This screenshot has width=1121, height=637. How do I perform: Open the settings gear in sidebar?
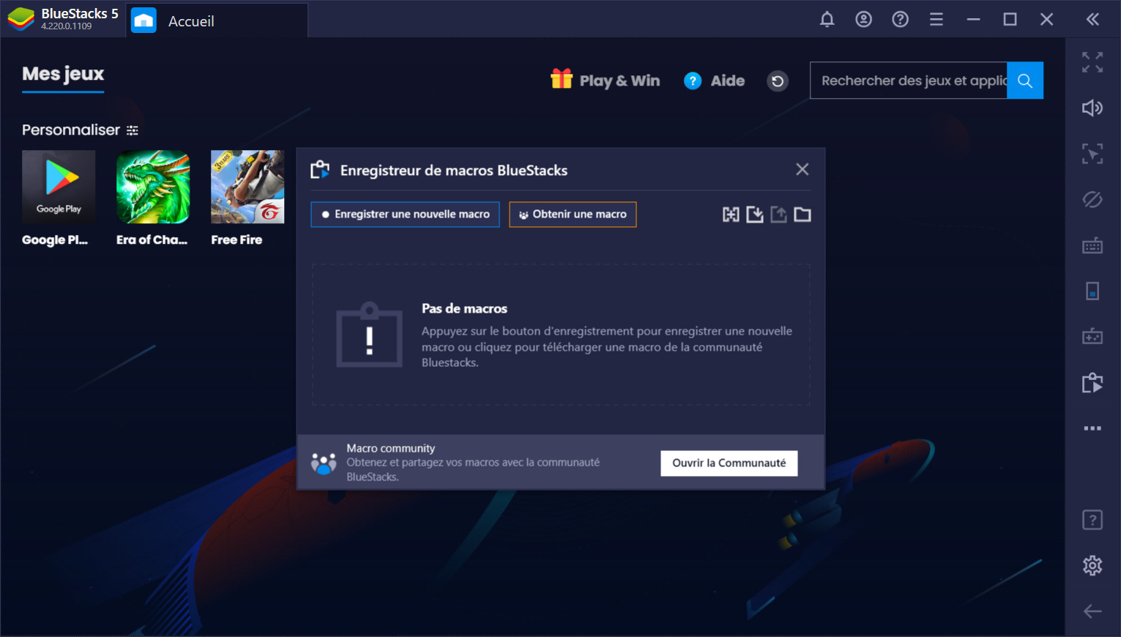[1092, 565]
